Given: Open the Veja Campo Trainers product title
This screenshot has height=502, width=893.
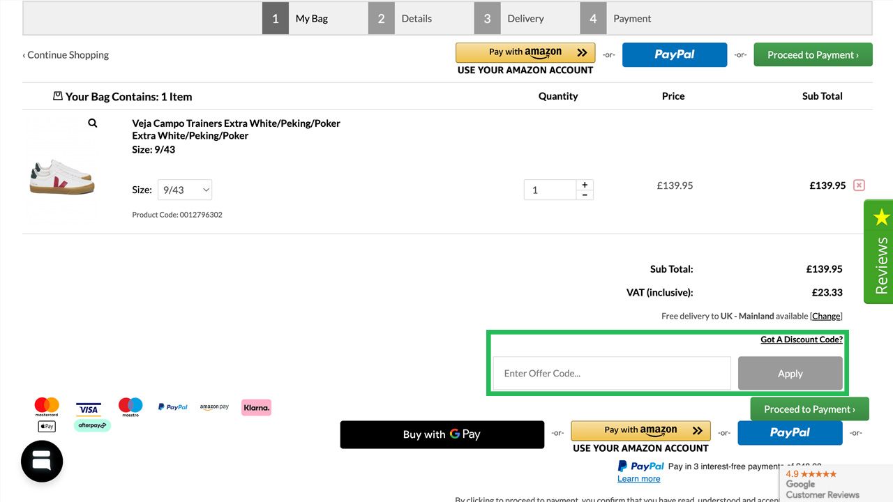Looking at the screenshot, I should tap(236, 130).
